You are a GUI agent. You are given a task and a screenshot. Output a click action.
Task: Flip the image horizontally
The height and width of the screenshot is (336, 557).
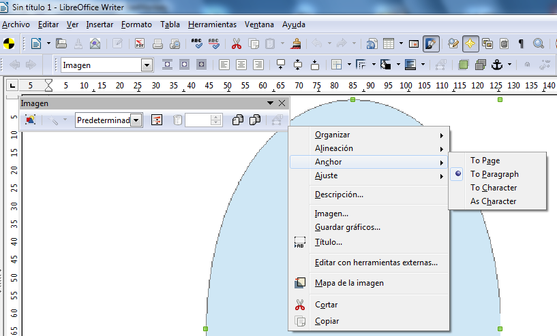238,120
